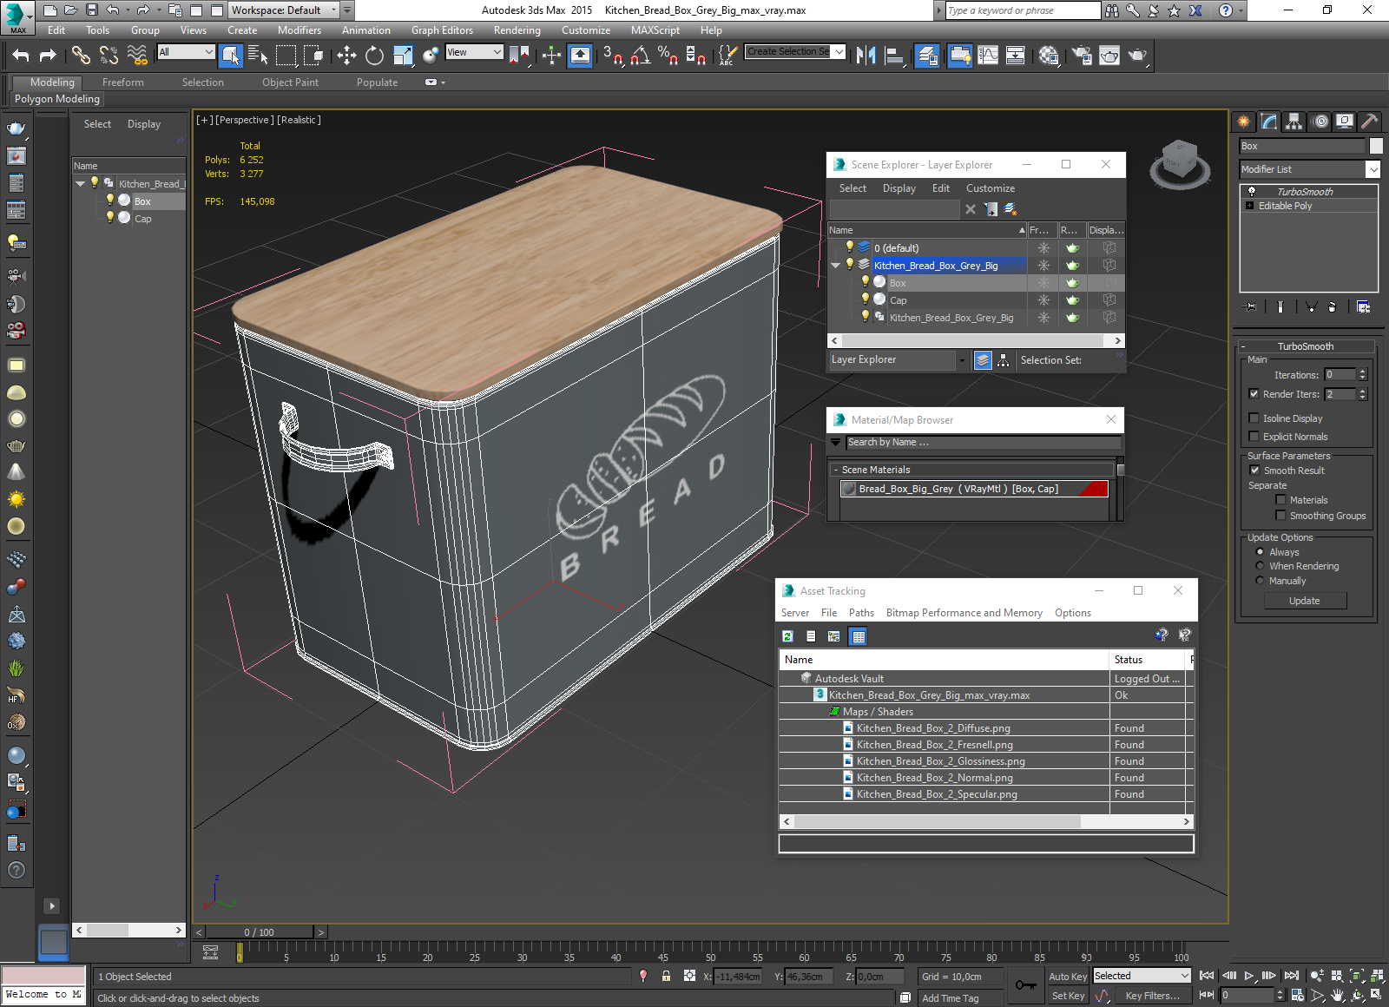The image size is (1389, 1007).
Task: Open the selection filter All dropdown
Action: pyautogui.click(x=208, y=52)
